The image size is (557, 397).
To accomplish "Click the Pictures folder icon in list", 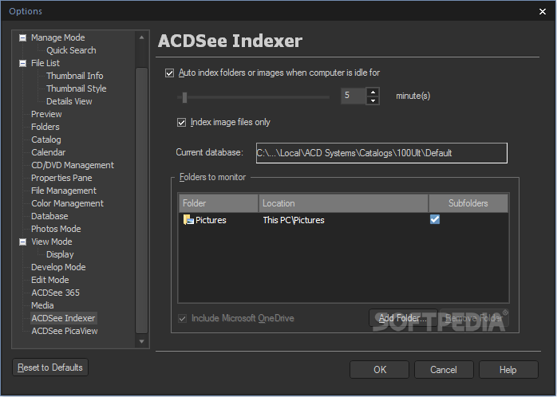I will (188, 220).
